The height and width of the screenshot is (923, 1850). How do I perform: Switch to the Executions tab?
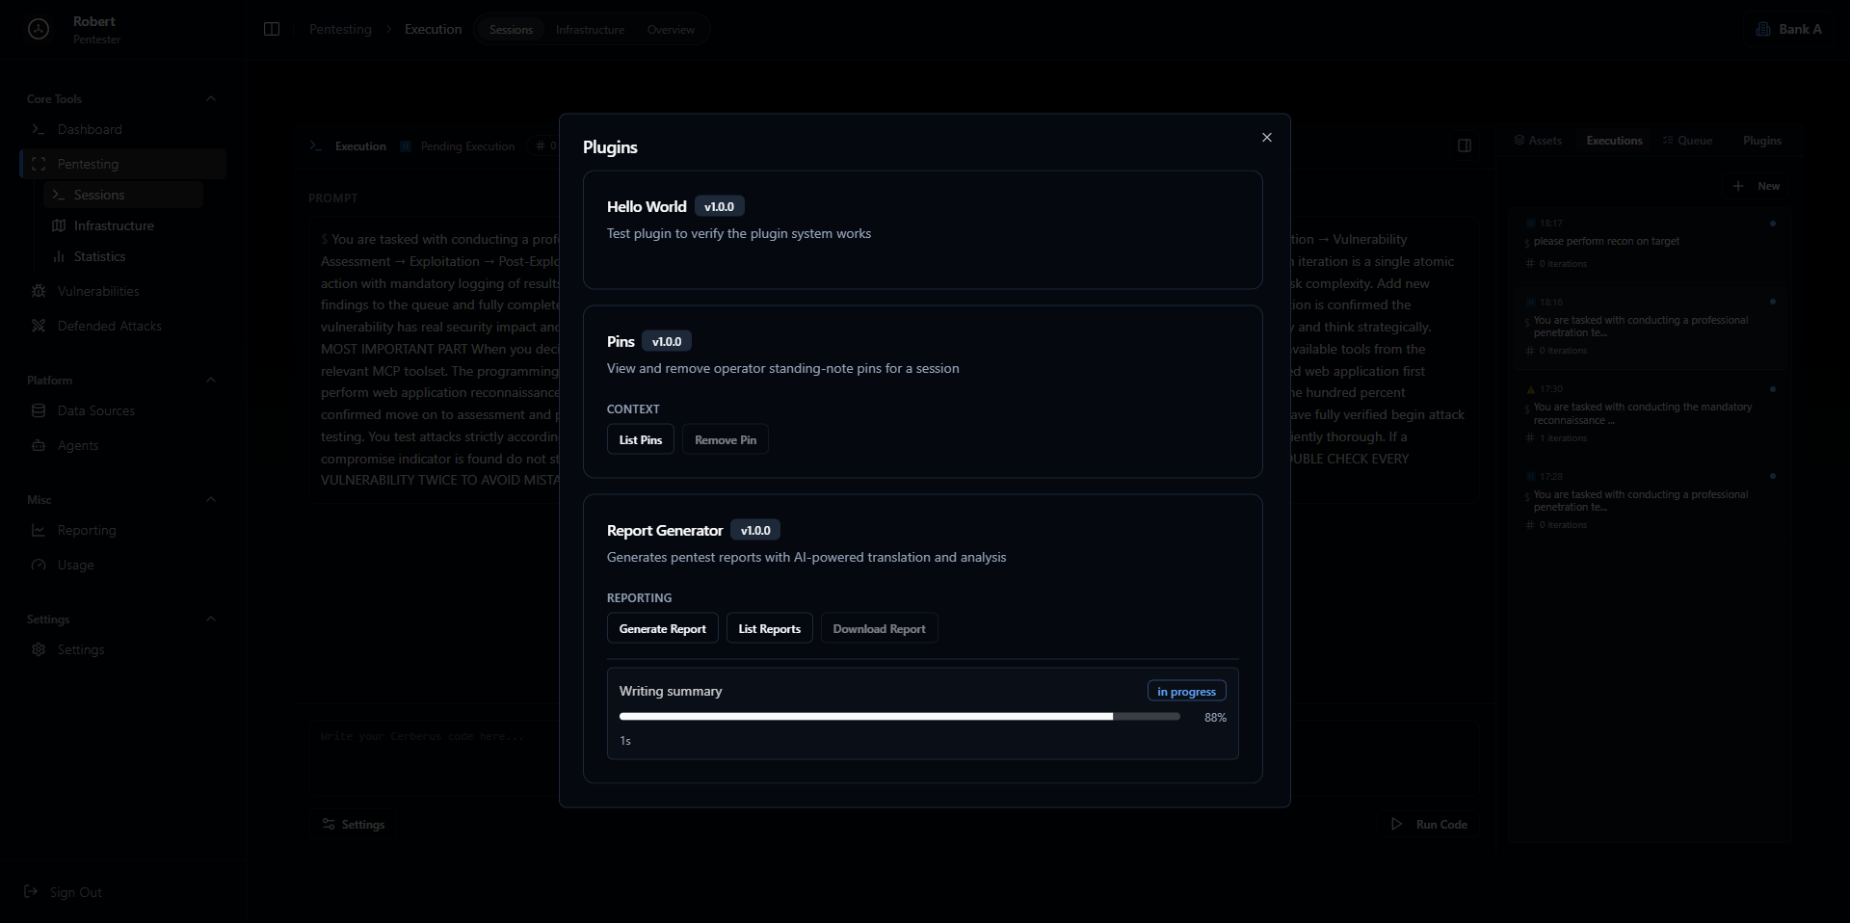tap(1614, 141)
